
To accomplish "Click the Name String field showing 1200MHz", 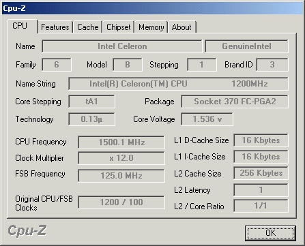I will point(178,84).
